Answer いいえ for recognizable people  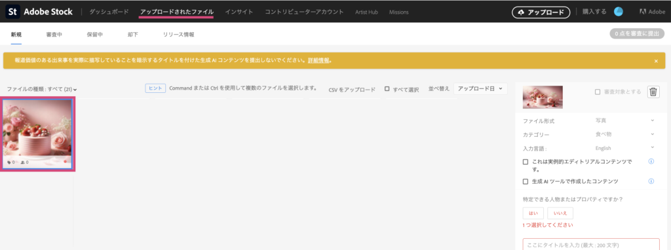pyautogui.click(x=560, y=213)
